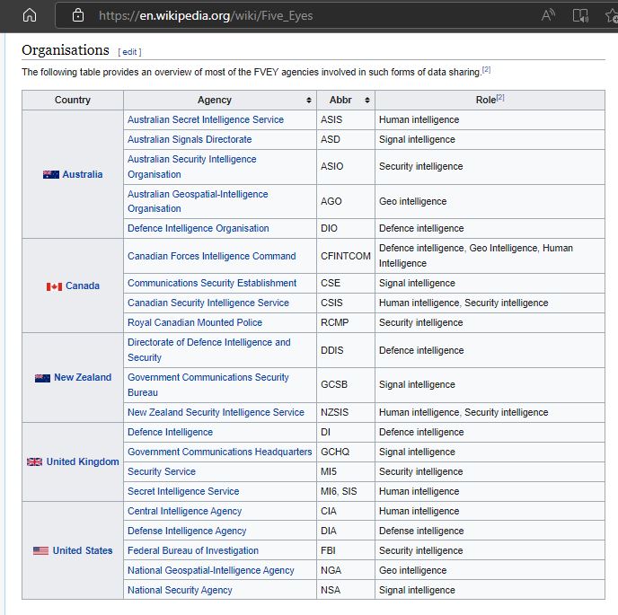
Task: Open reference [2] in Role header
Action: (500, 97)
